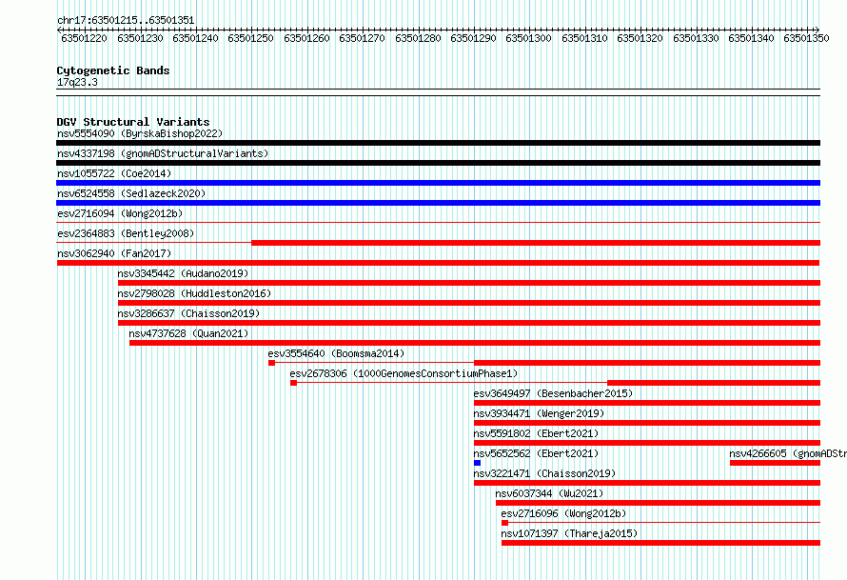Screen dimensions: 847x580
Task: Open the esv3554640 (Boomsma2014) label
Action: (x=336, y=353)
